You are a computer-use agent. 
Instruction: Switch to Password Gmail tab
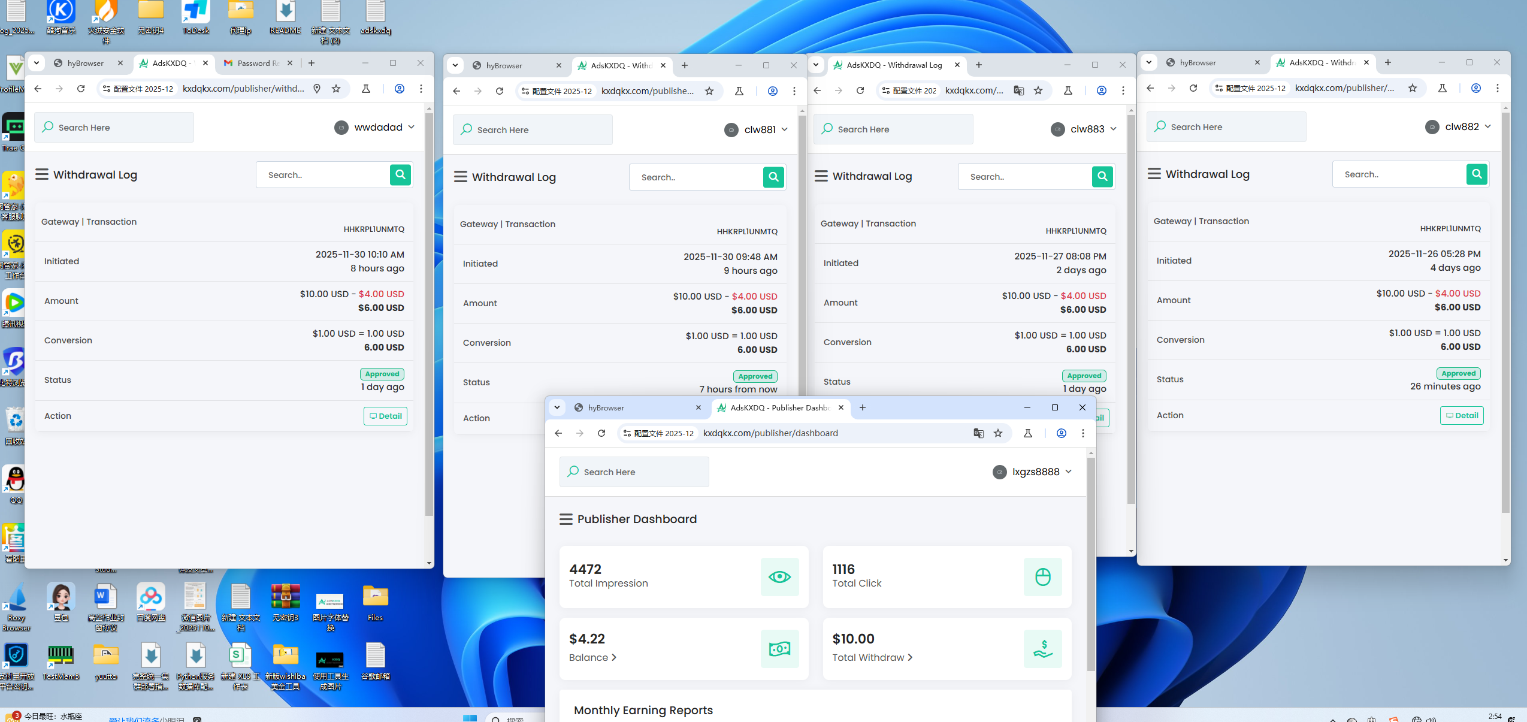(x=257, y=63)
